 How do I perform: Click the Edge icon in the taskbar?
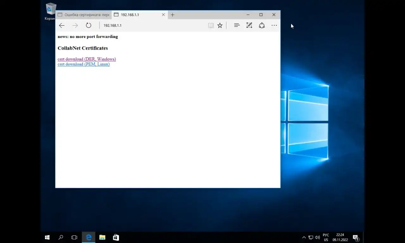89,237
